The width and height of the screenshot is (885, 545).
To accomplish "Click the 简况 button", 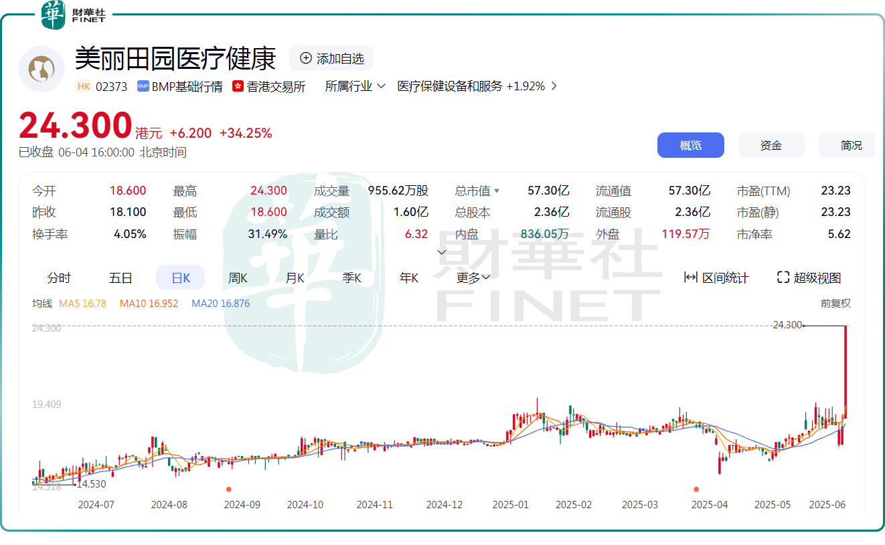I will [x=847, y=145].
